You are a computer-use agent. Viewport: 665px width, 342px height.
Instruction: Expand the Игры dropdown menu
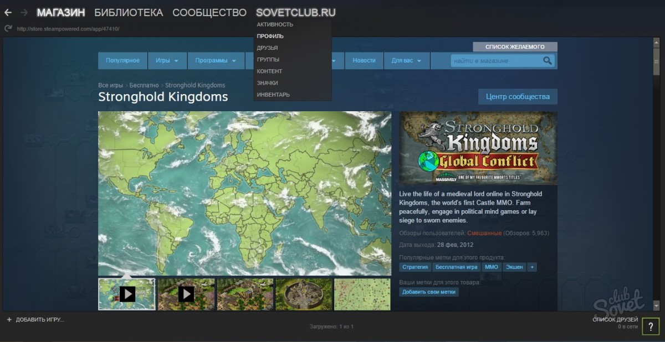point(167,61)
